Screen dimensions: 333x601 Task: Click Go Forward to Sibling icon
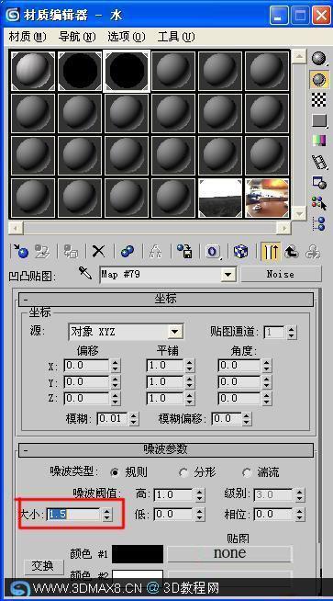tap(312, 252)
